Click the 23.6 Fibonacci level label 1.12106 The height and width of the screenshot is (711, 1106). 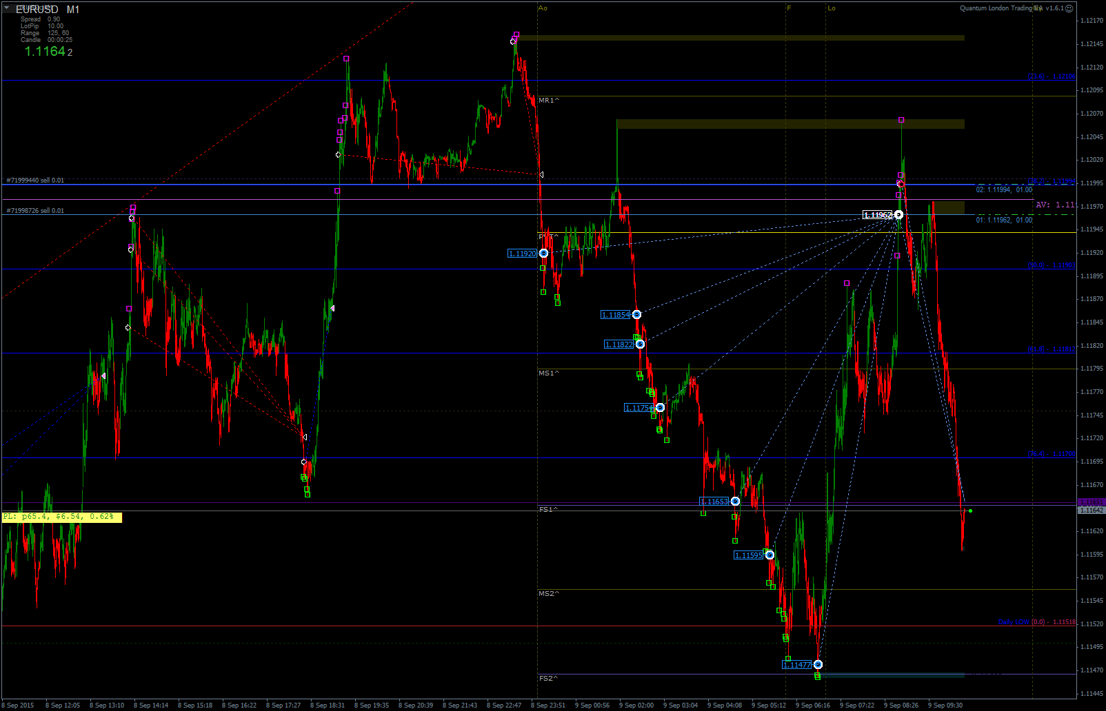(x=1052, y=76)
